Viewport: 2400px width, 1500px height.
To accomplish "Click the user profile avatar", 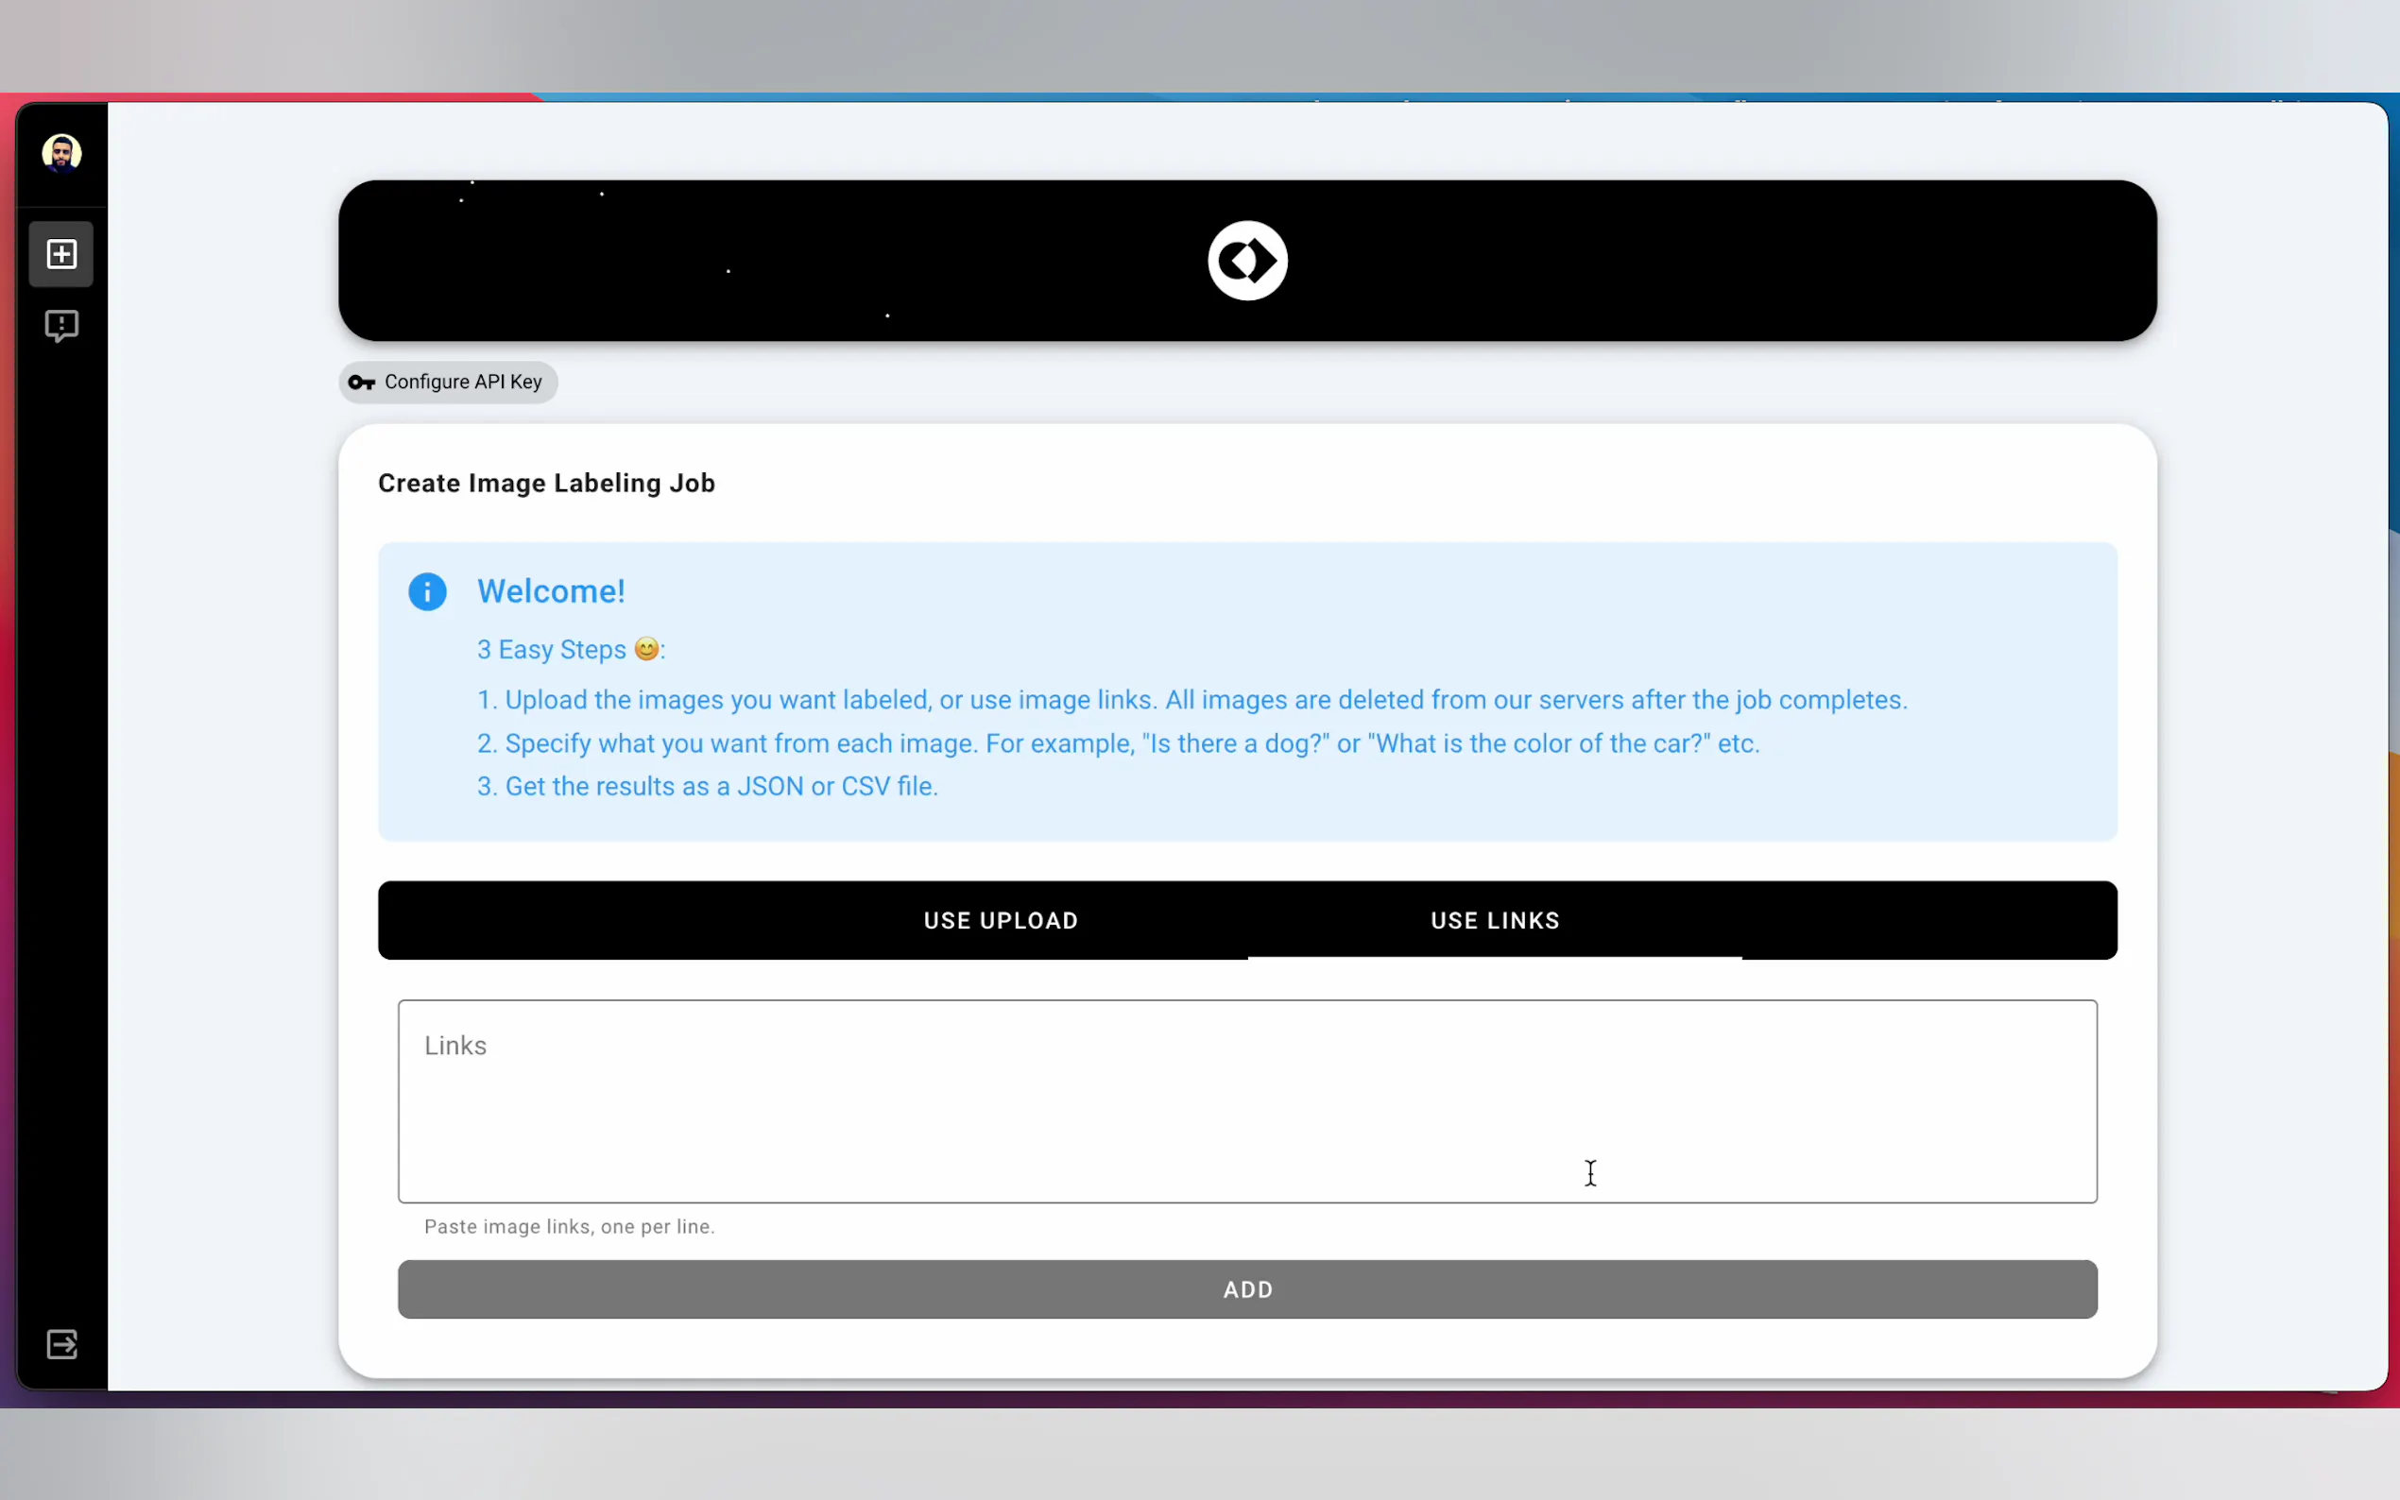I will (x=61, y=154).
